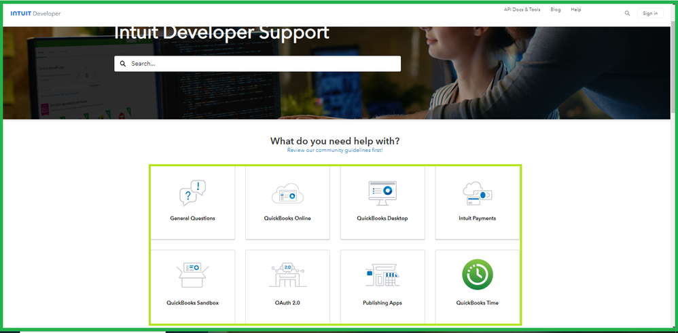Click the QuickBooks Online label
This screenshot has height=333, width=678.
[287, 218]
